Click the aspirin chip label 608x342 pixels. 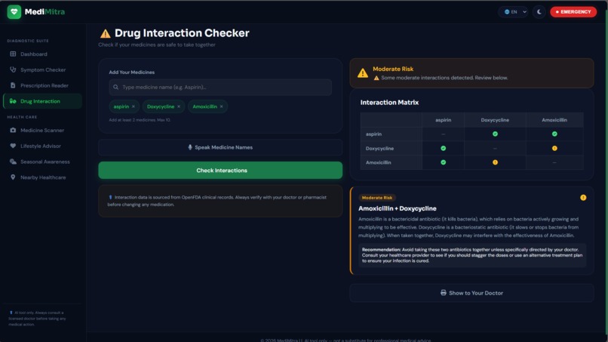[x=121, y=106]
